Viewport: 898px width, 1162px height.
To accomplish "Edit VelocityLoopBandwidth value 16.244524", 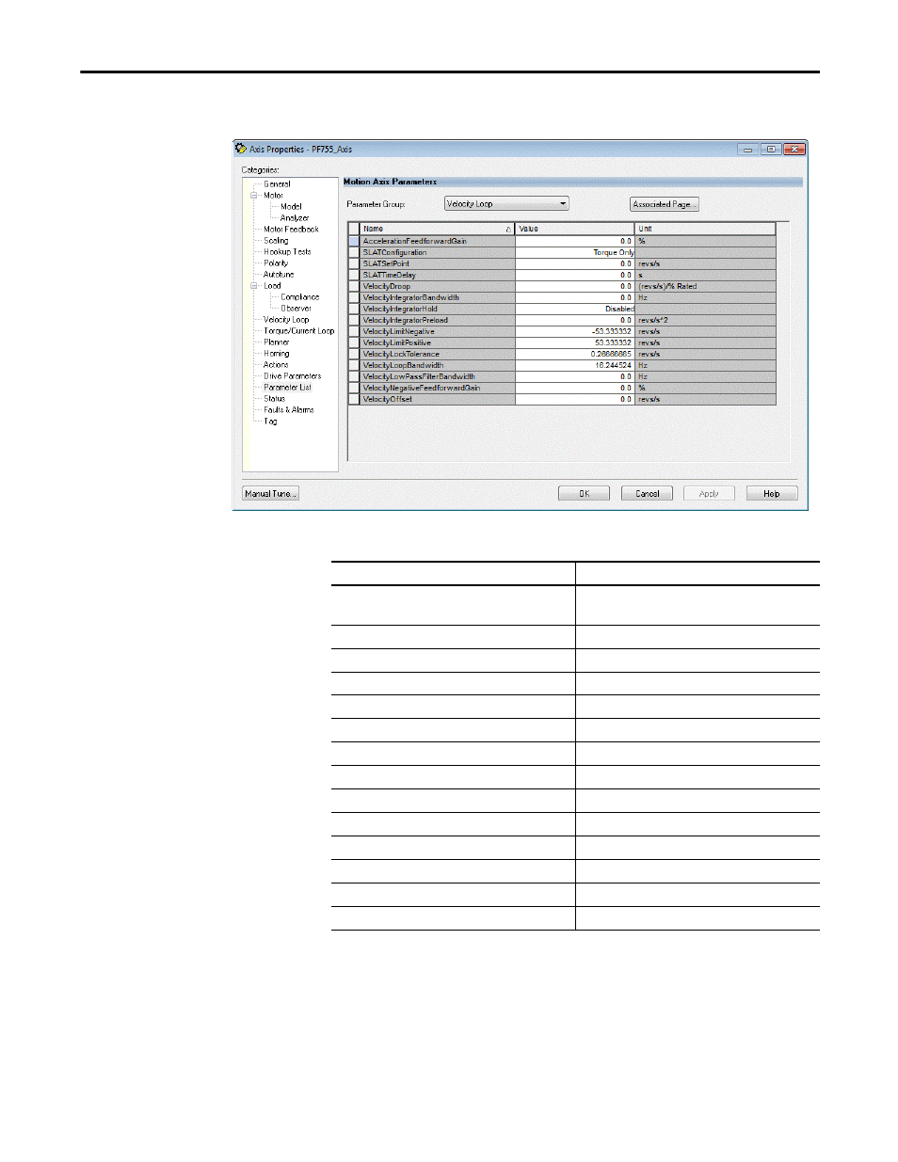I will coord(574,365).
